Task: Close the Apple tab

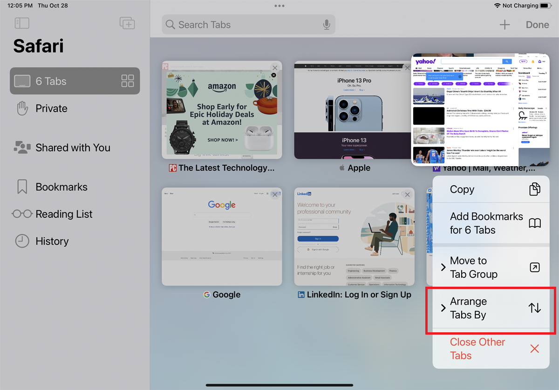Action: pos(407,68)
